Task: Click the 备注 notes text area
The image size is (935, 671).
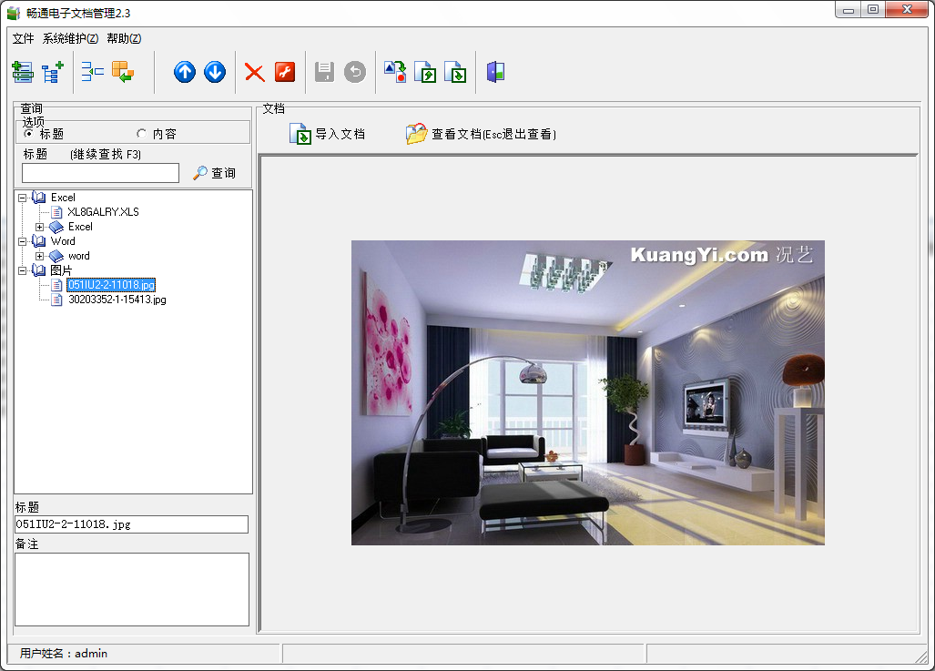Action: tap(132, 589)
